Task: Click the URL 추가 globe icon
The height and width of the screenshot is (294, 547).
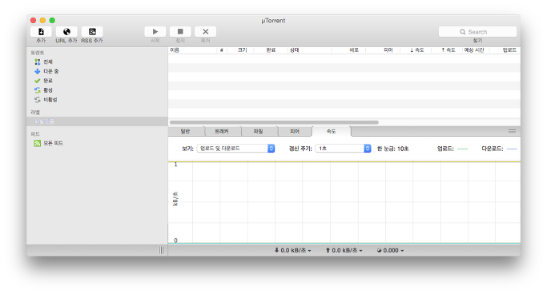Action: click(x=66, y=32)
